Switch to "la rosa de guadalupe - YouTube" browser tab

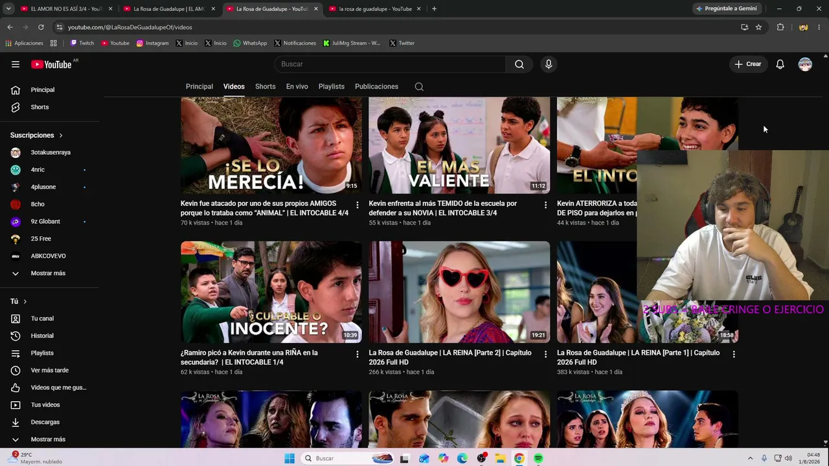pyautogui.click(x=375, y=8)
